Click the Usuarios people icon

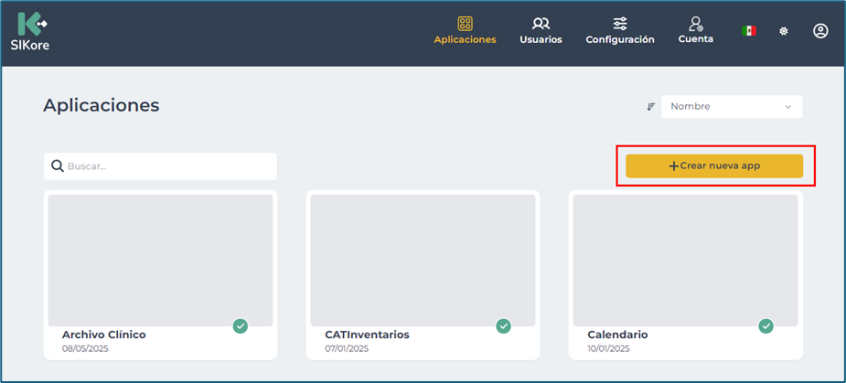(541, 24)
